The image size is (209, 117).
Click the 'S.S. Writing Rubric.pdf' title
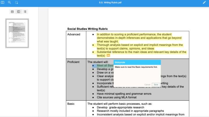pyautogui.click(x=110, y=3)
